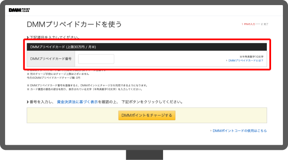
Task: Click the DMMプリペイドカード (上限30万円 / 月※) header
Action: [147, 47]
